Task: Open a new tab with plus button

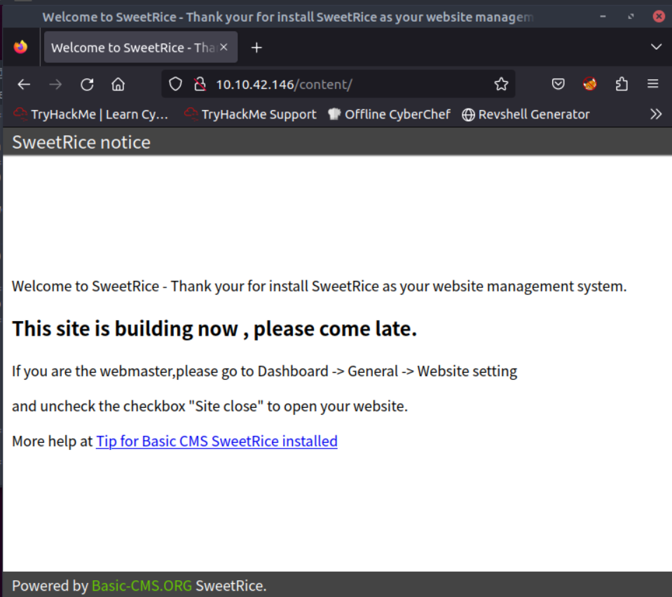Action: (256, 47)
